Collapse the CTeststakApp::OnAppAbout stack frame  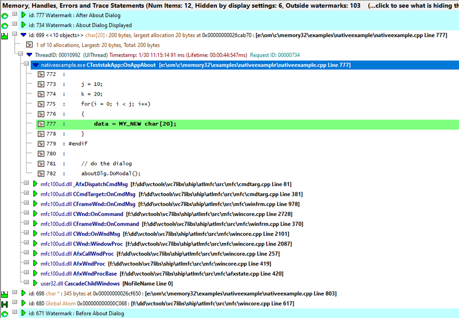pyautogui.click(x=26, y=63)
